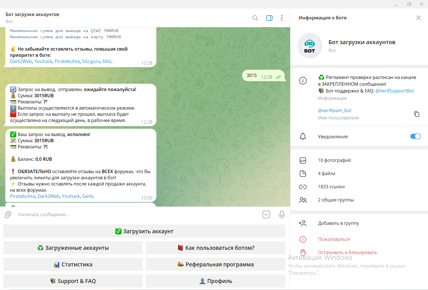This screenshot has width=428, height=290.
Task: Close the bot information panel
Action: [x=418, y=18]
